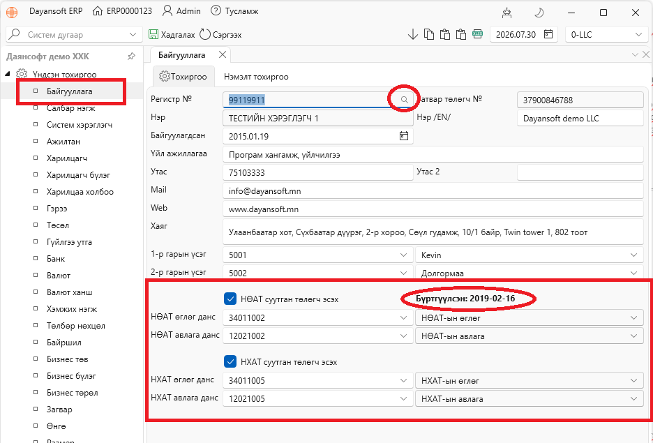
Task: Click the Утас field 75103333
Action: (318, 172)
